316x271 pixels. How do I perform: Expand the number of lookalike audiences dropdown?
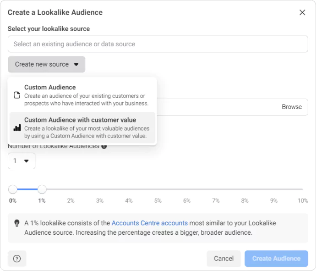tap(21, 161)
